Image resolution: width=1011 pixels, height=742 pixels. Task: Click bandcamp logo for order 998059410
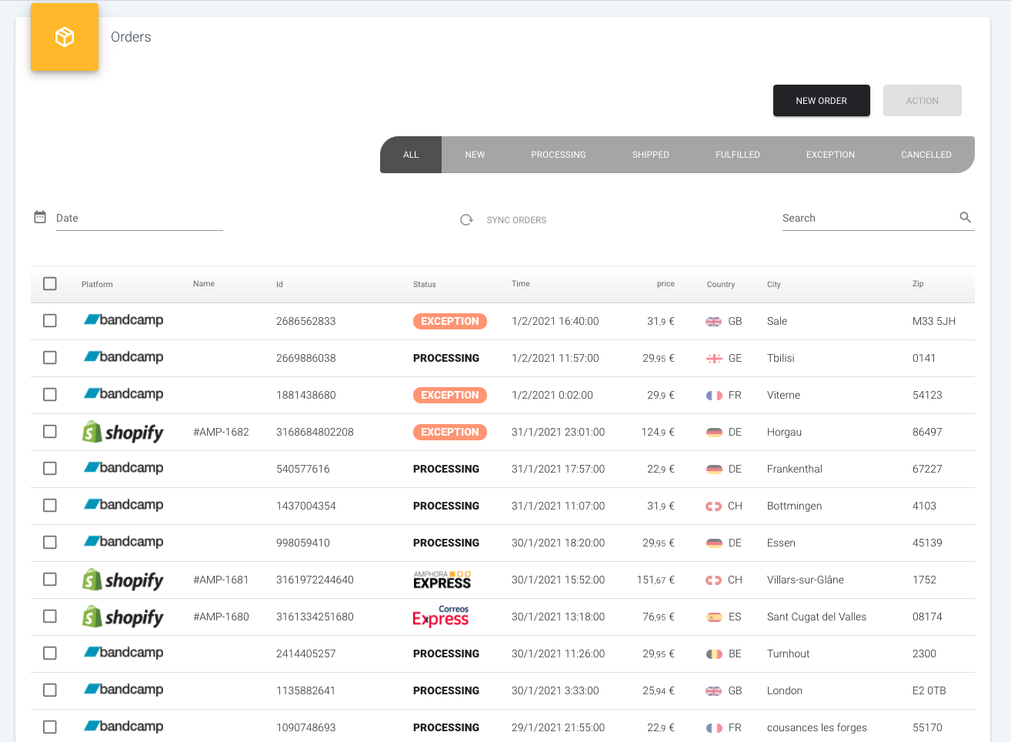[x=123, y=542]
